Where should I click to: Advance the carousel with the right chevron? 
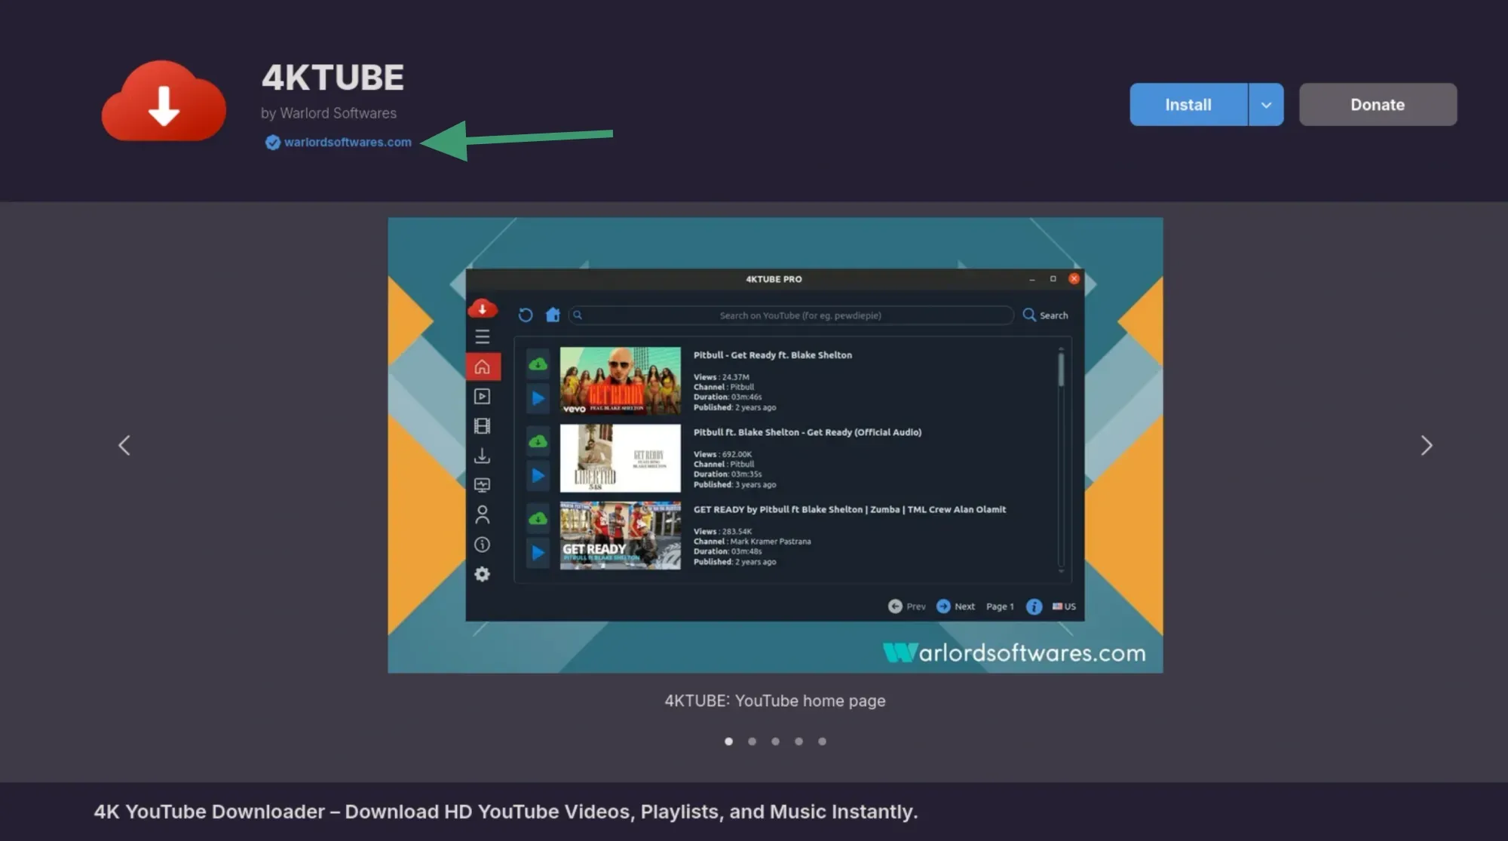1426,445
